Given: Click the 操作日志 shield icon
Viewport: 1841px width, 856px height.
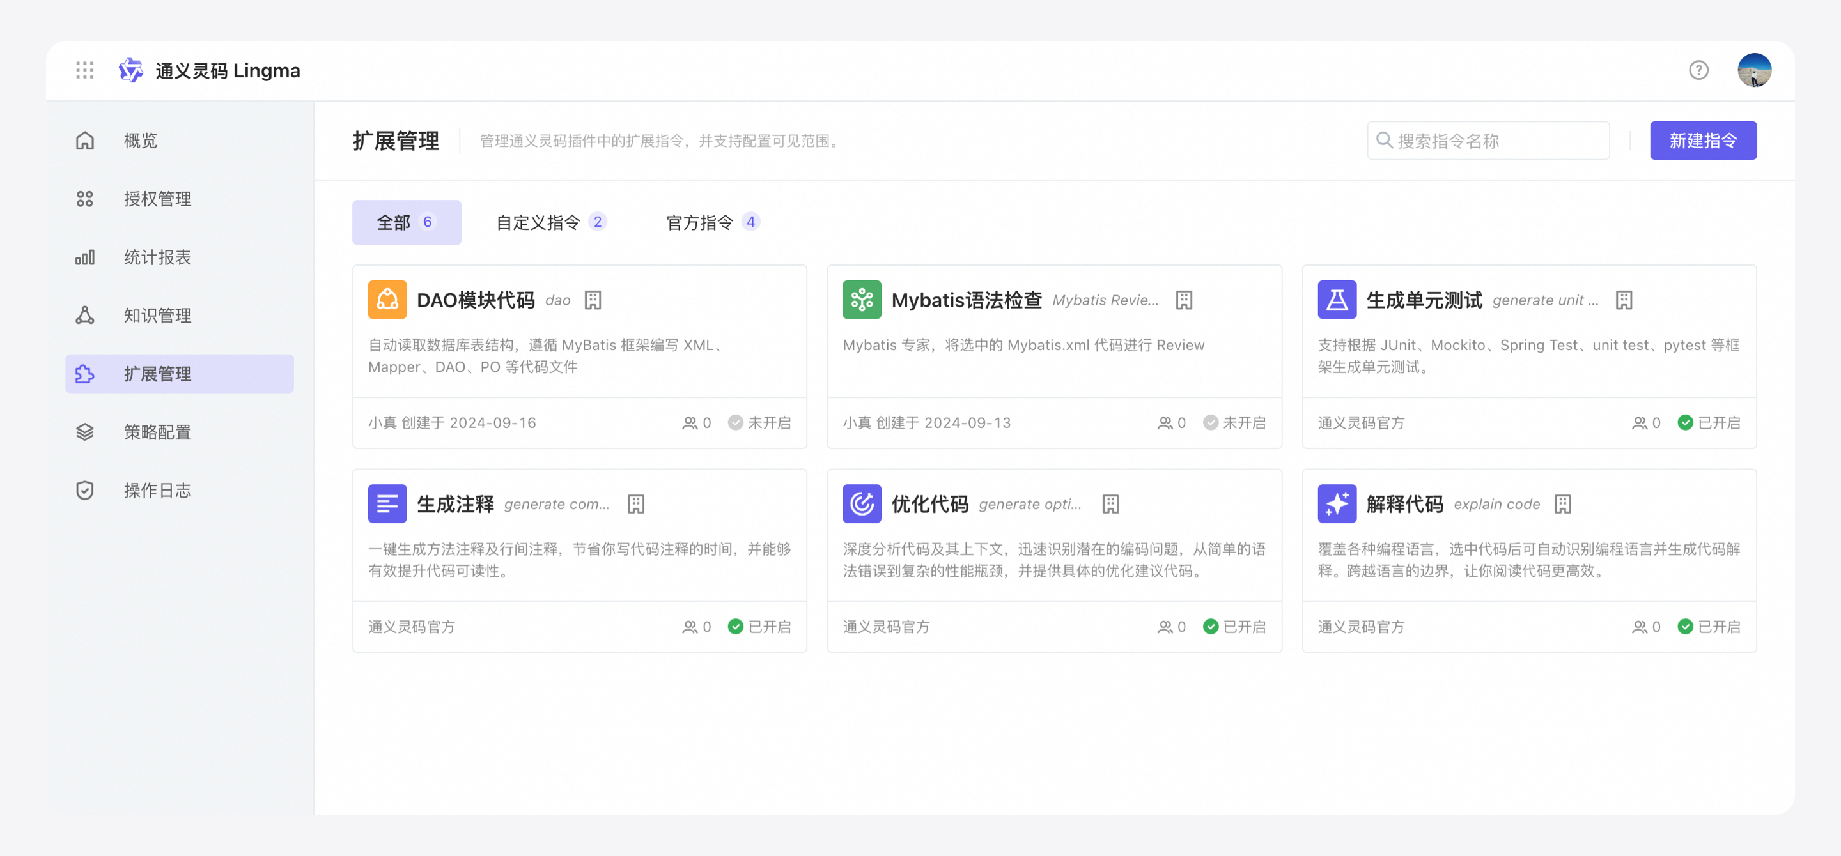Looking at the screenshot, I should 85,491.
